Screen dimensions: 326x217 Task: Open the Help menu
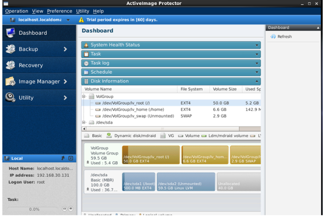click(x=99, y=11)
